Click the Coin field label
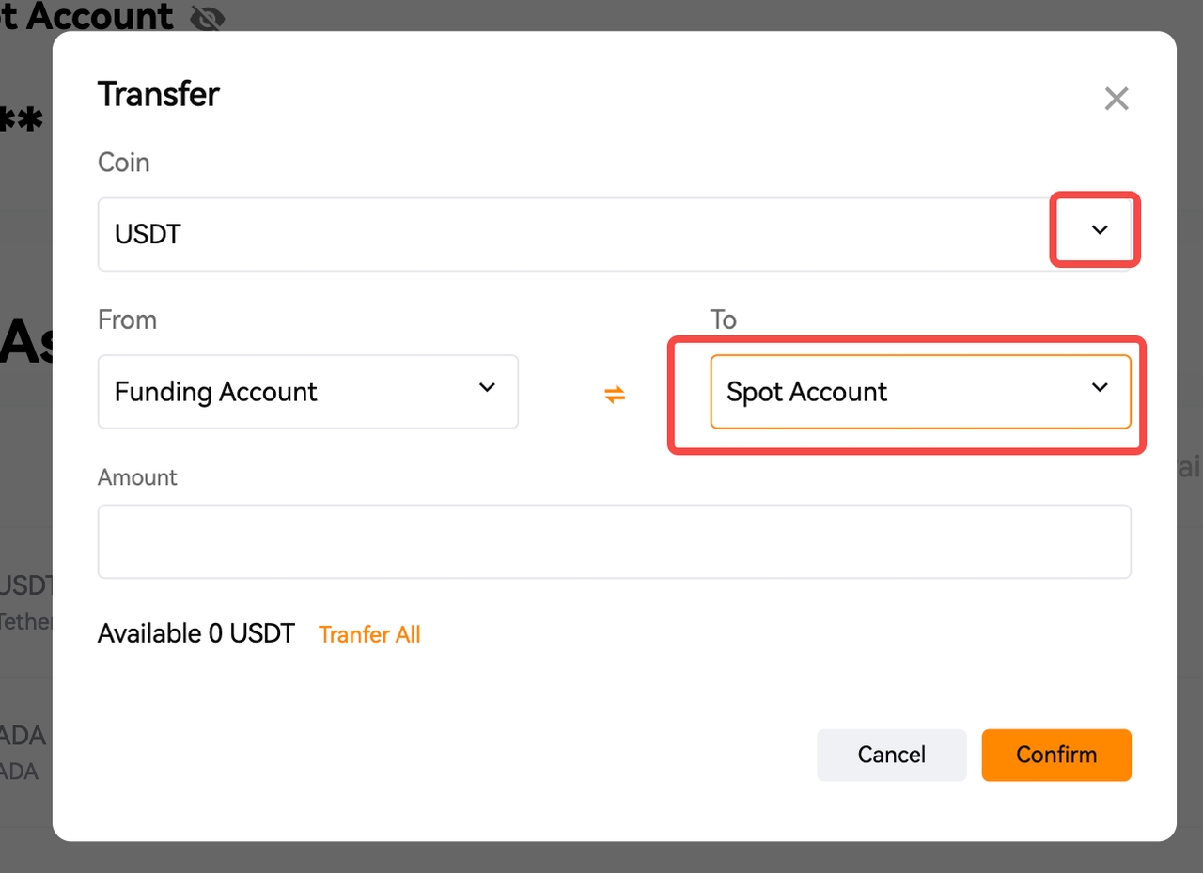This screenshot has width=1203, height=873. tap(123, 162)
